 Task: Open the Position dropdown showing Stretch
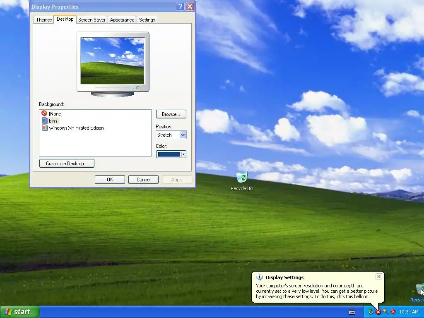pos(171,135)
